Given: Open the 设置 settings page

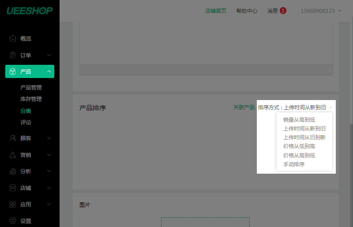Looking at the screenshot, I should coord(26,221).
